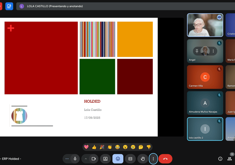
Task: Open more options vertical dots menu
Action: tap(153, 159)
